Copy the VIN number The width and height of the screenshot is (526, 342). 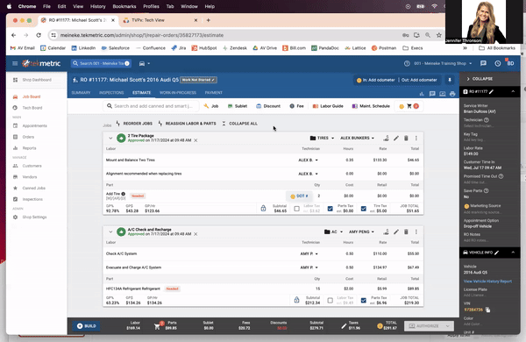(487, 310)
